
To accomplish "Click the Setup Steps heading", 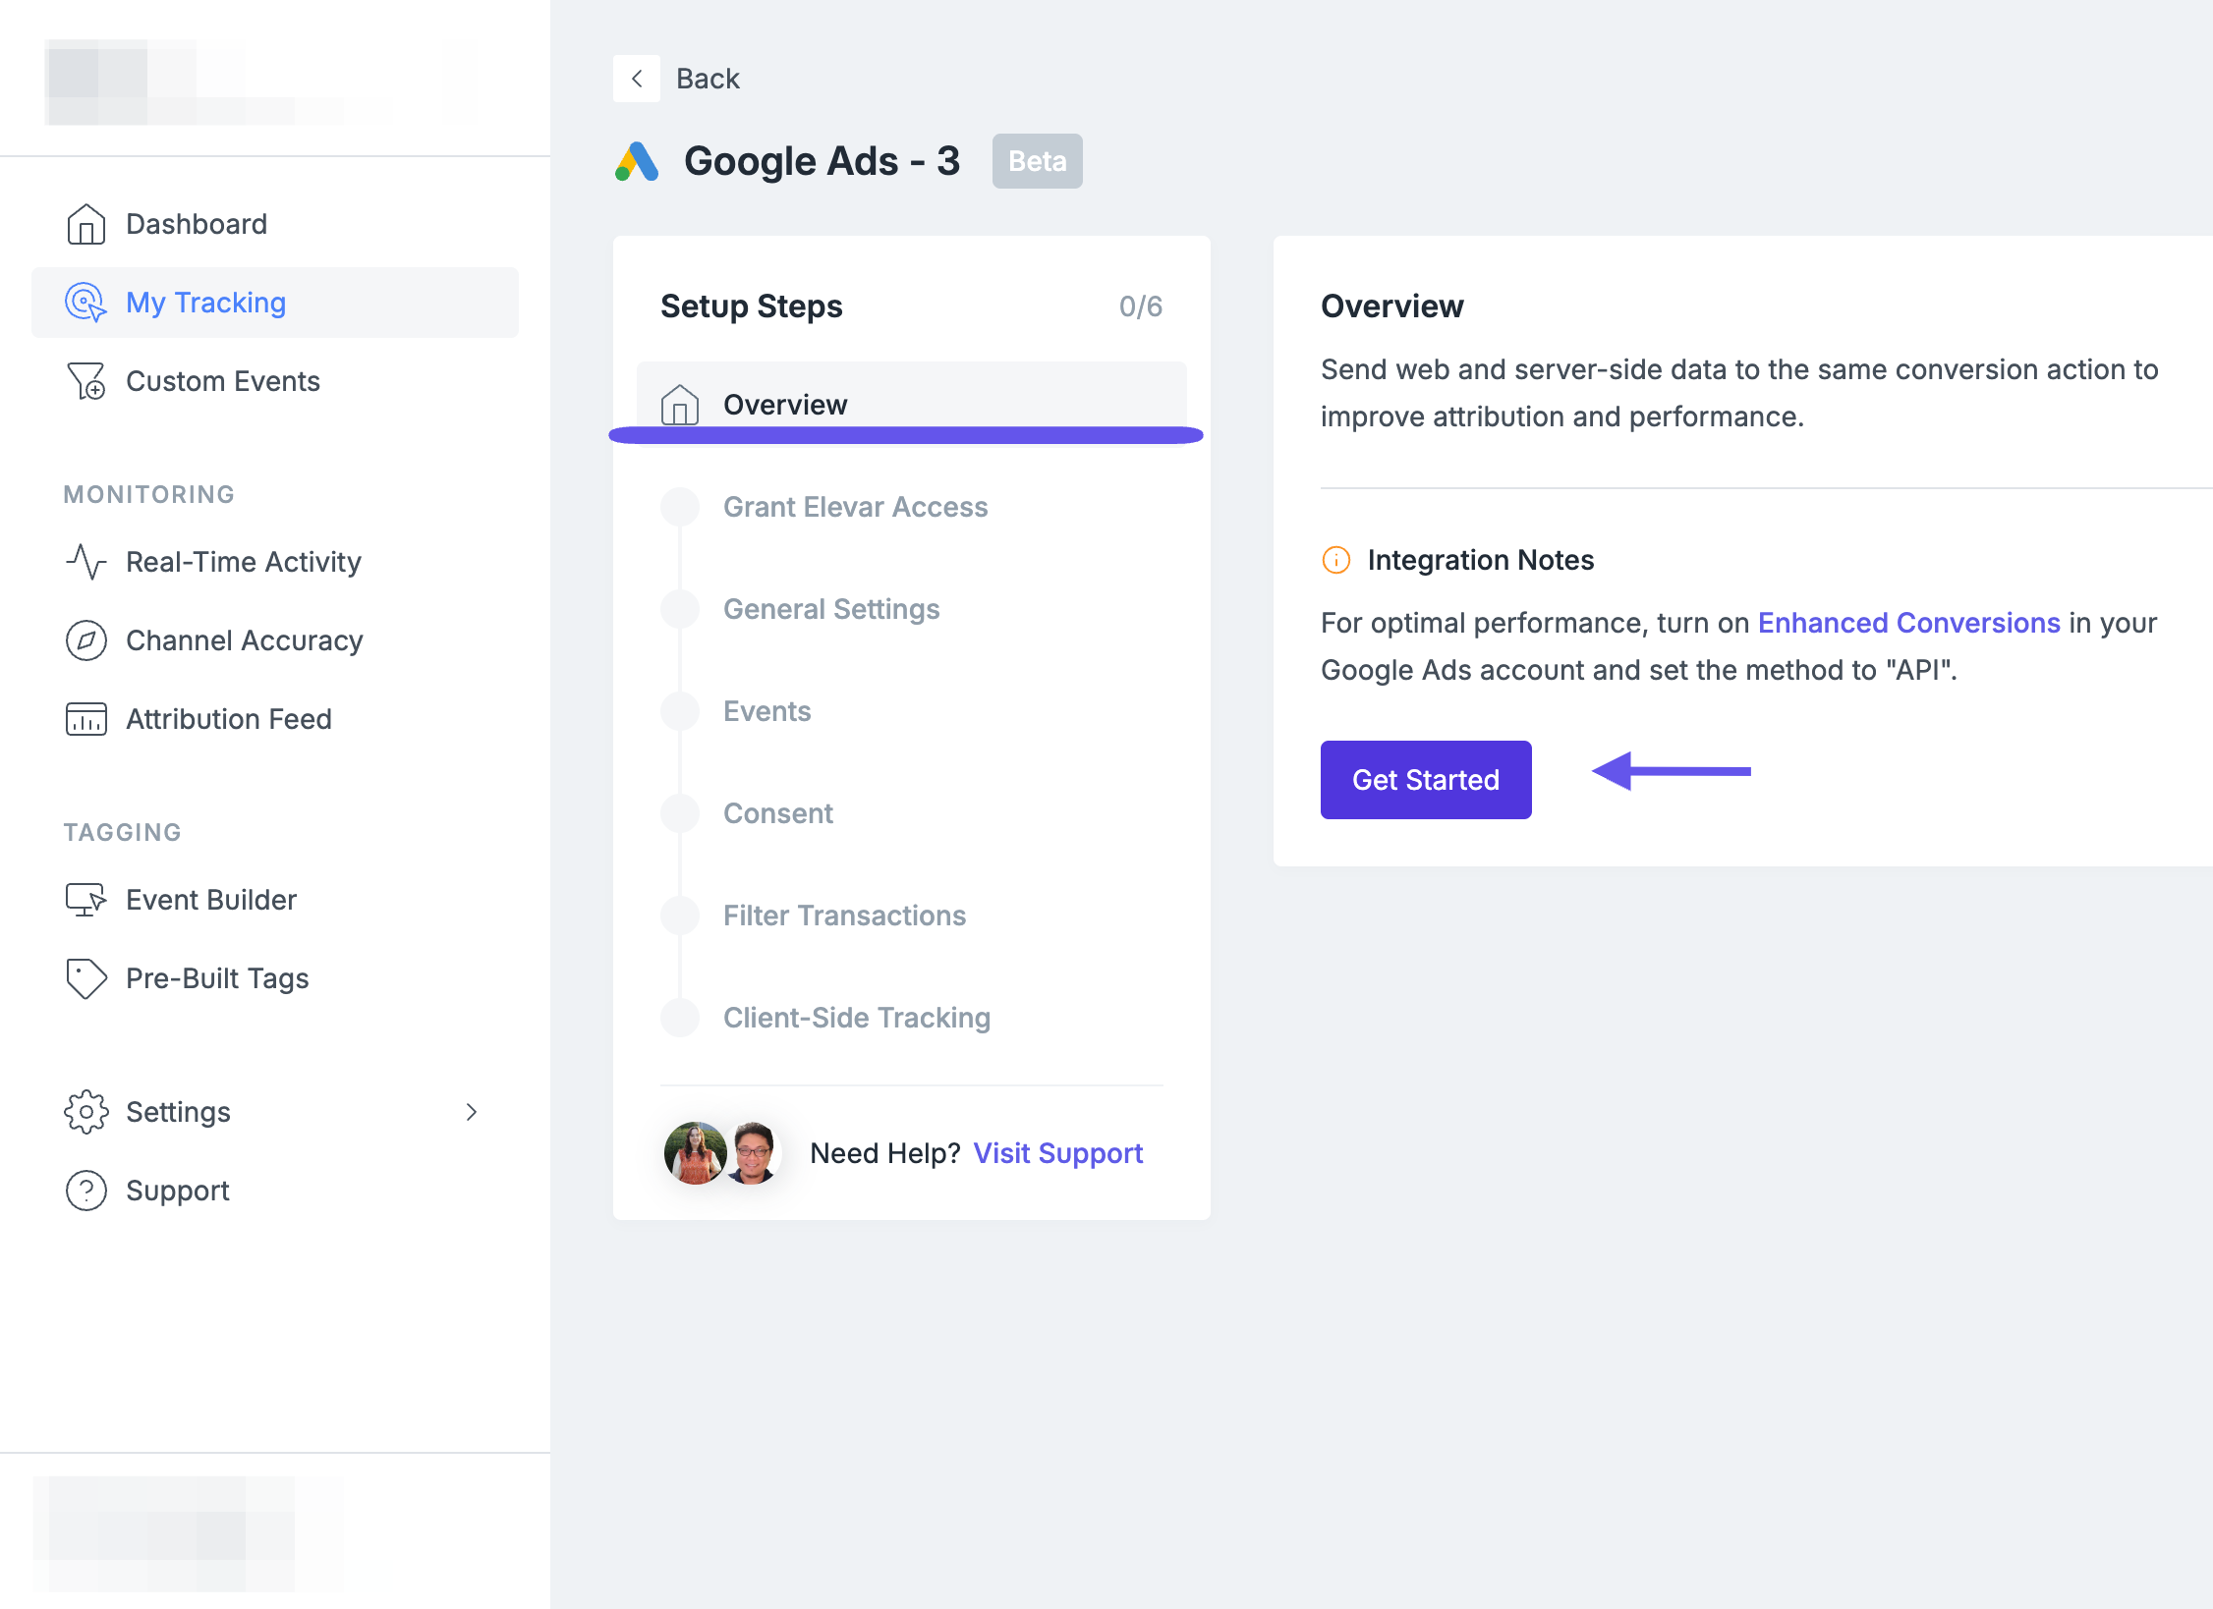I will click(752, 306).
